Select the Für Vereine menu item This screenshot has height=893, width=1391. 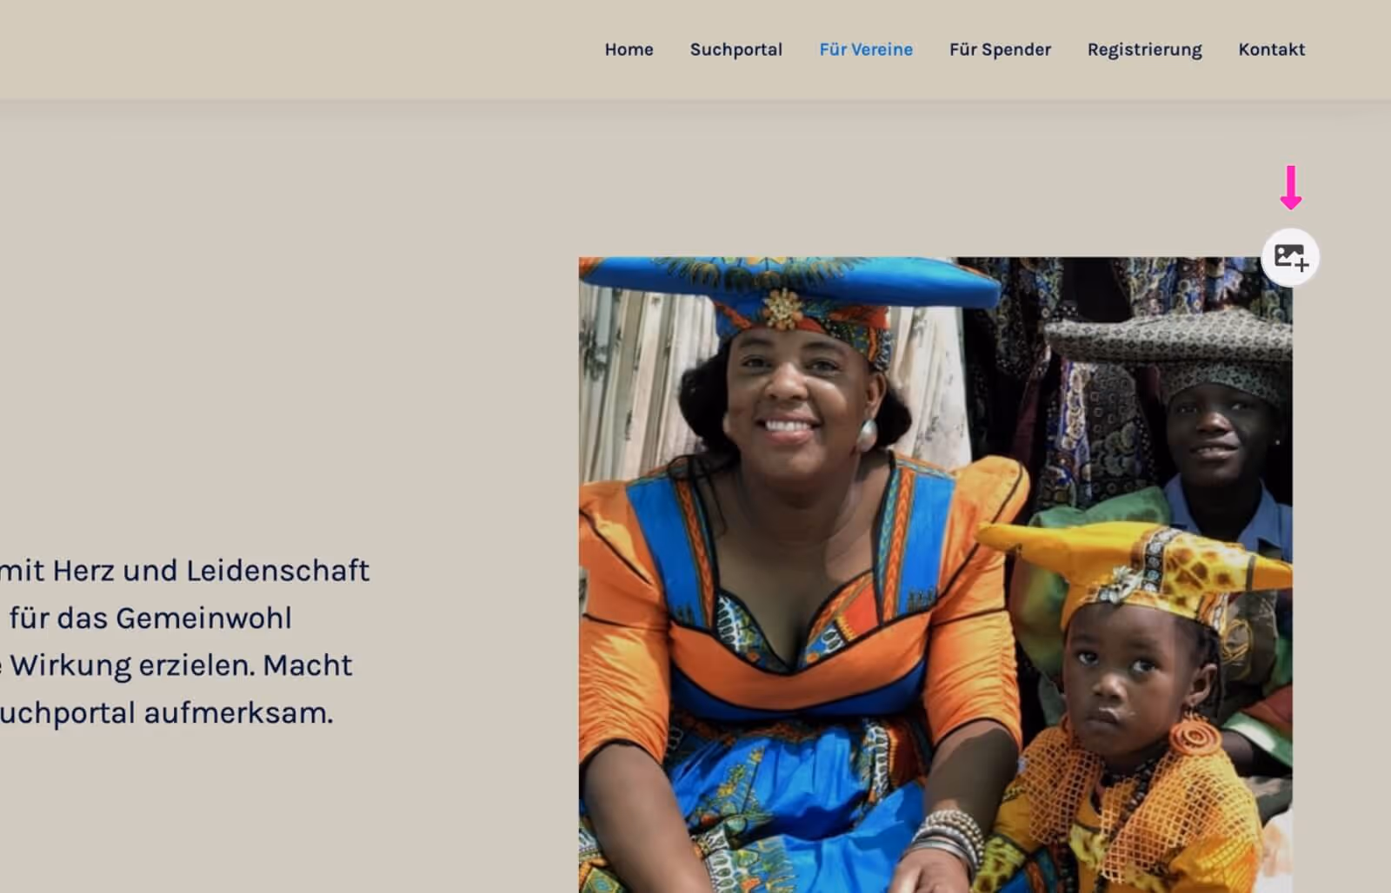coord(866,50)
